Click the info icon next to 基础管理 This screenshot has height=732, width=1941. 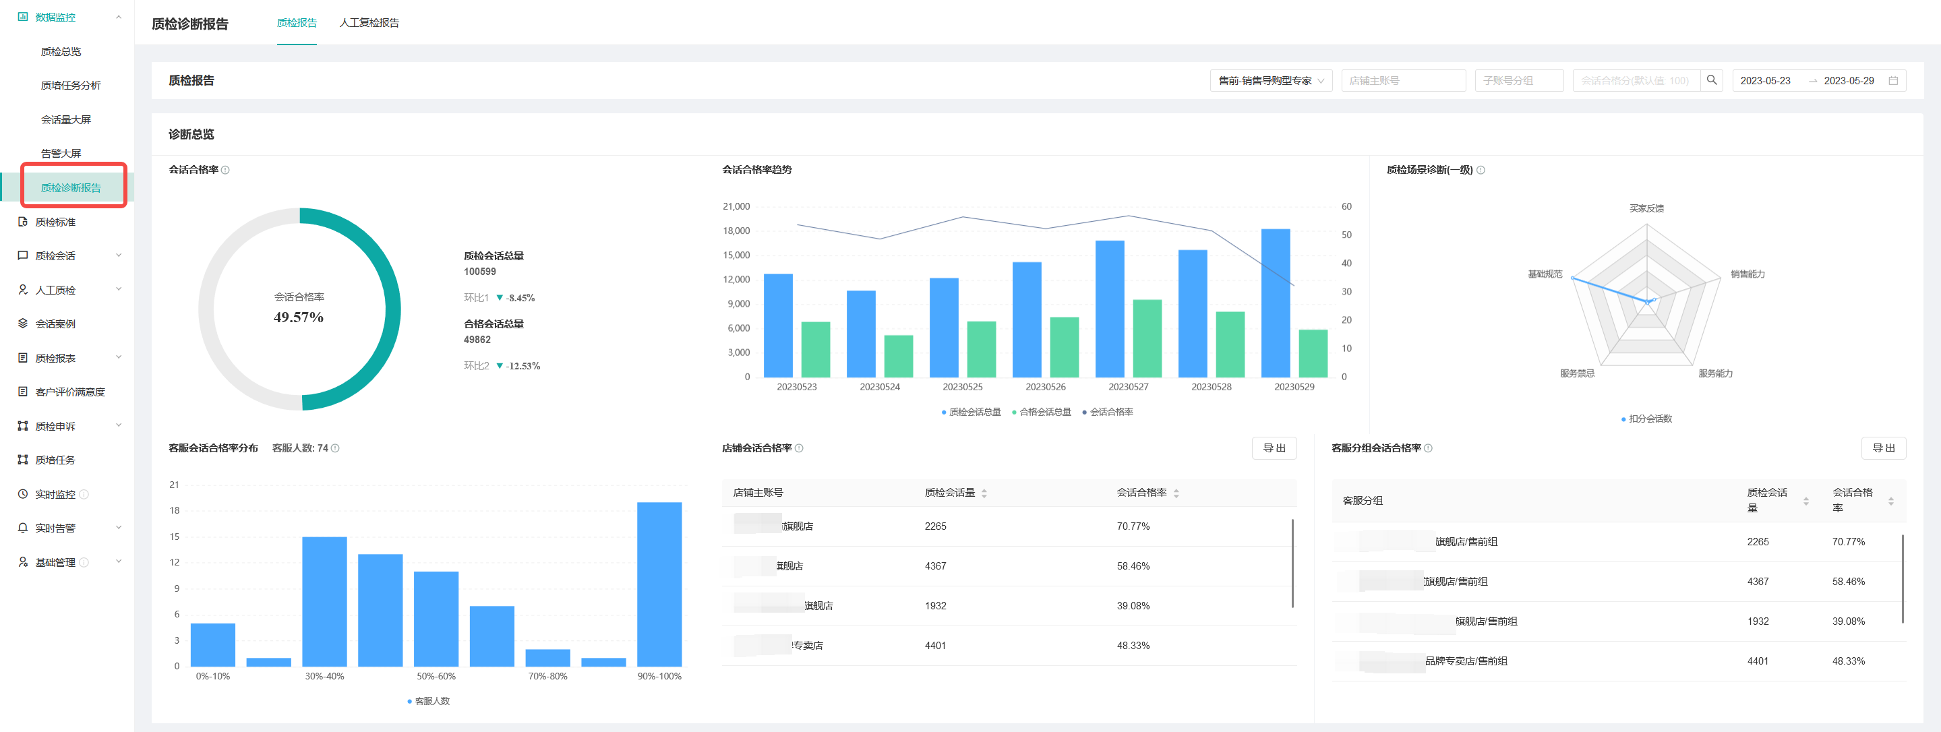click(84, 561)
